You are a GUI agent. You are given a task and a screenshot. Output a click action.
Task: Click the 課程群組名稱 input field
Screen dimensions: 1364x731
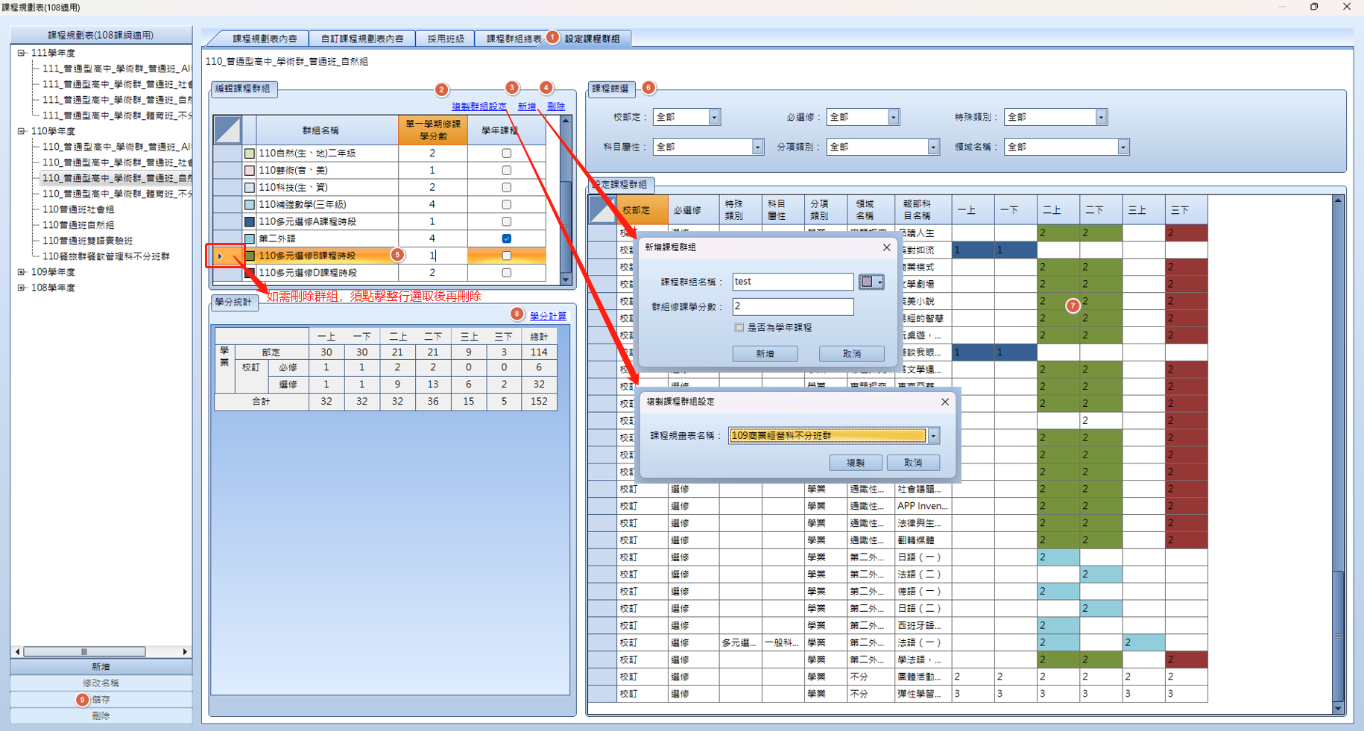tap(793, 282)
